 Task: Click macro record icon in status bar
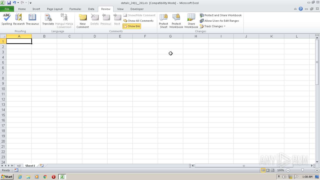(x=16, y=170)
